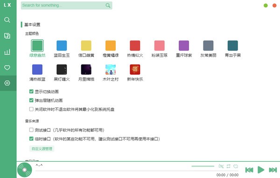
Task: Toggle the desktop lyrics icon in player bar
Action: pyautogui.click(x=221, y=166)
